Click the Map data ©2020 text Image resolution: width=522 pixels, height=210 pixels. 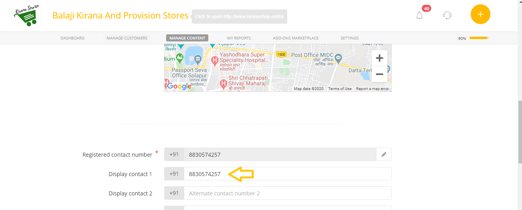pyautogui.click(x=309, y=89)
